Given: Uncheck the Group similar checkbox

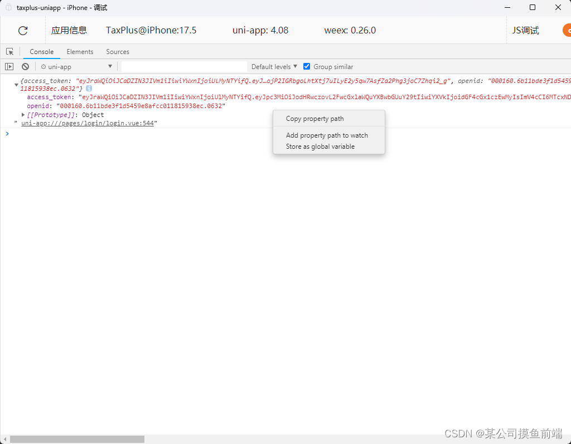Looking at the screenshot, I should pyautogui.click(x=307, y=66).
